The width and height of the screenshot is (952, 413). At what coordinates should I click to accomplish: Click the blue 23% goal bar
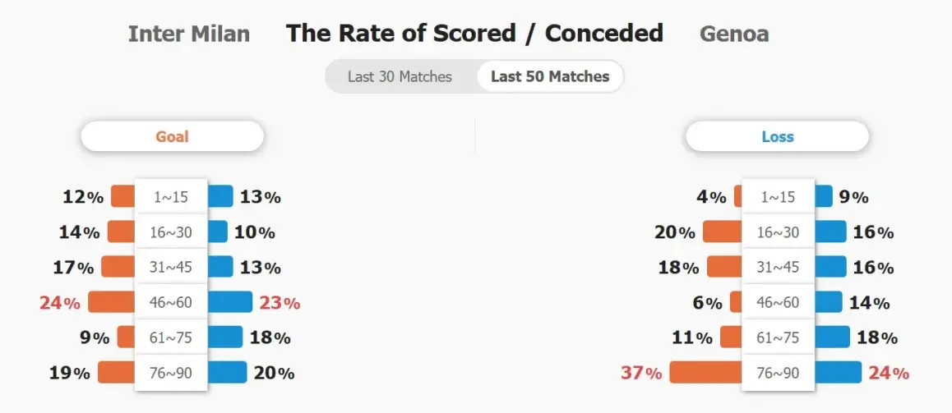[229, 302]
